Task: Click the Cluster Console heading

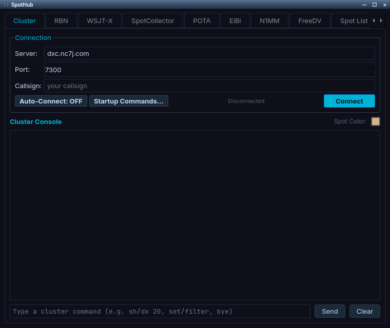Action: (35, 122)
